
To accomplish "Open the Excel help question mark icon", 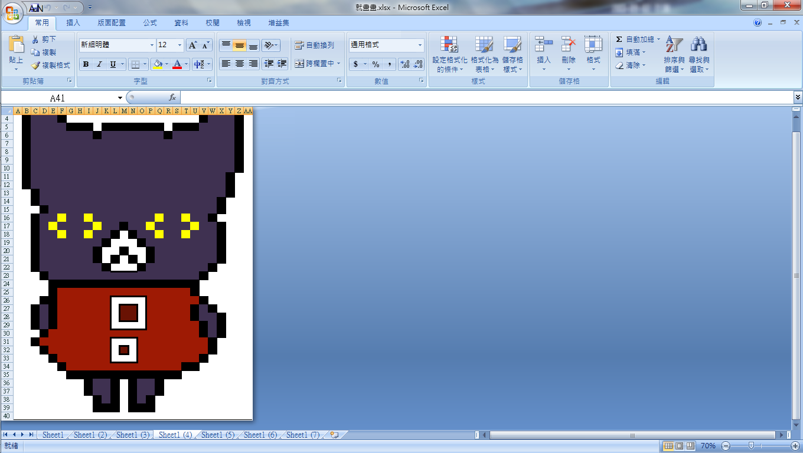I will pos(758,23).
